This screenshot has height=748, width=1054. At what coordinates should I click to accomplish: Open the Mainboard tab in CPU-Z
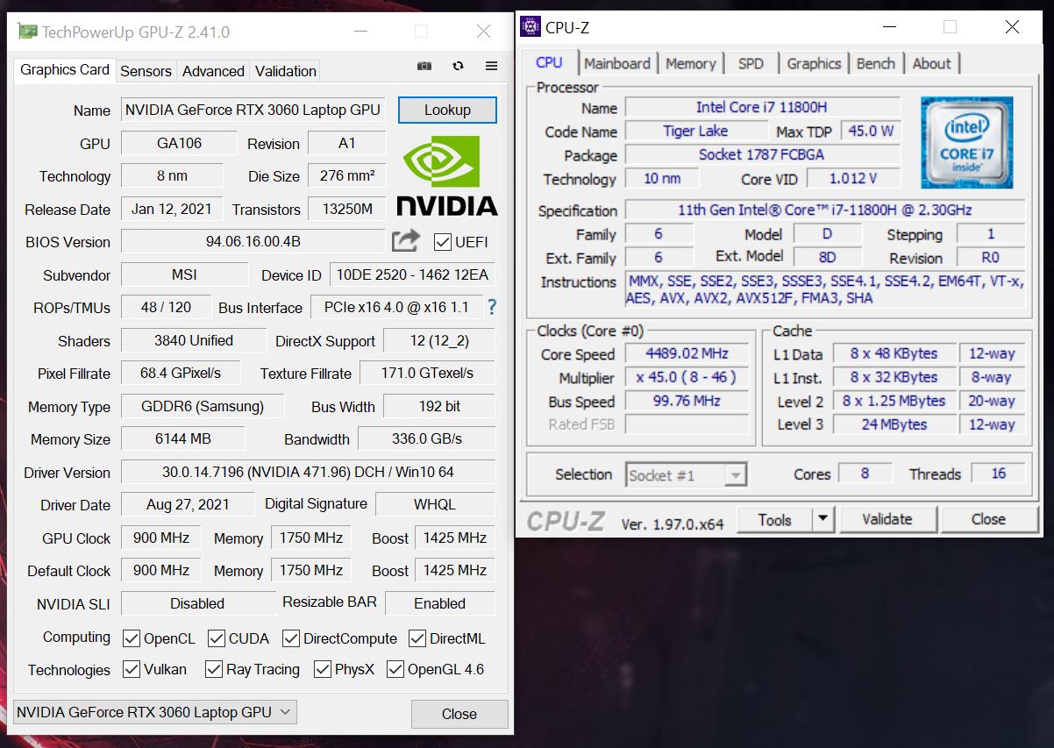617,63
